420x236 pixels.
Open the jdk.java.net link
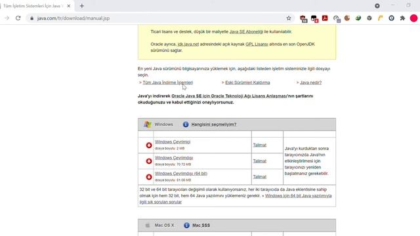pos(188,44)
